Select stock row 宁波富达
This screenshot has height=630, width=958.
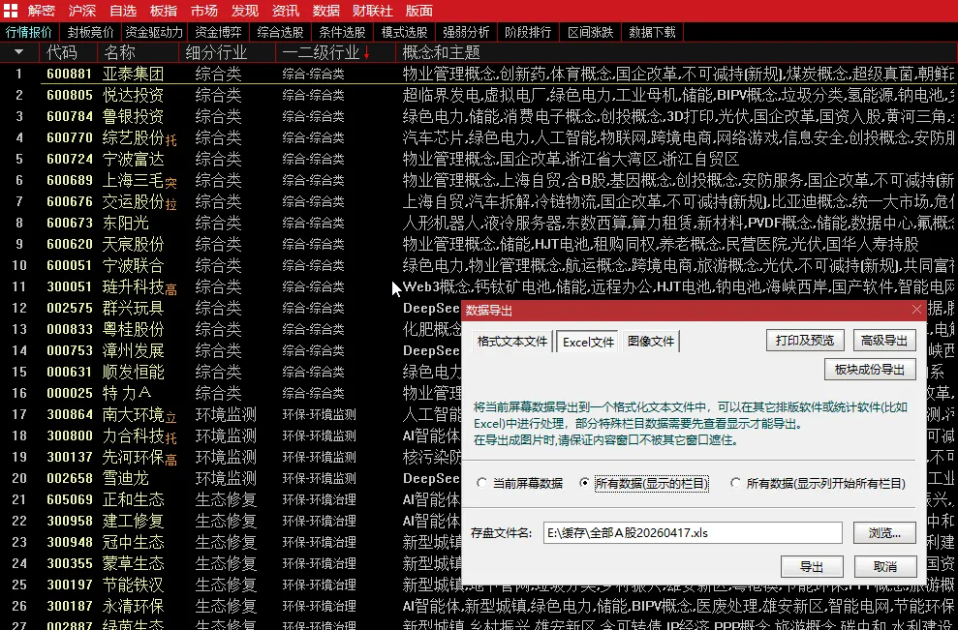point(479,160)
